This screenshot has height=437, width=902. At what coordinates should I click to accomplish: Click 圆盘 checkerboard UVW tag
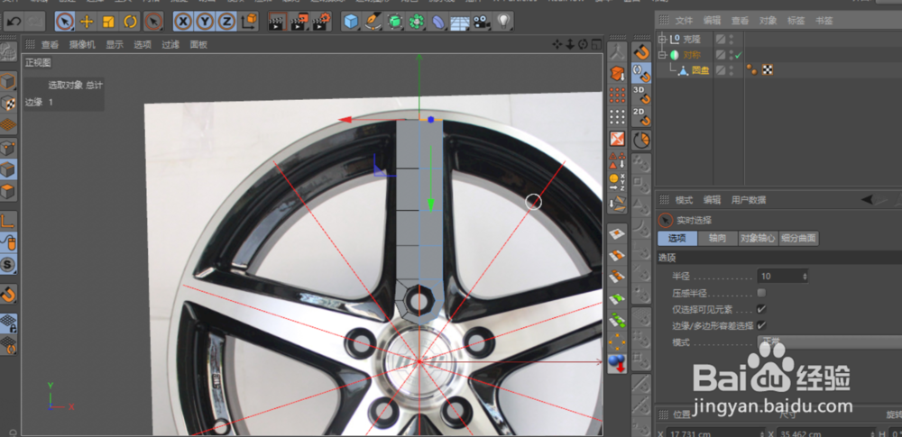click(768, 69)
